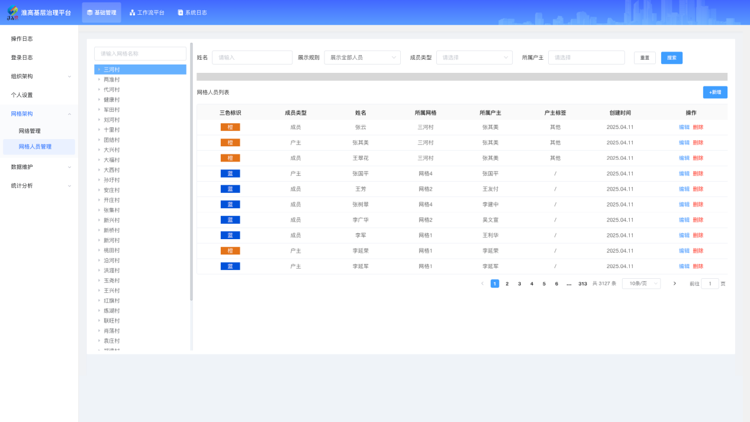This screenshot has height=422, width=750.
Task: Open the 10条/页 page size dropdown
Action: 640,284
